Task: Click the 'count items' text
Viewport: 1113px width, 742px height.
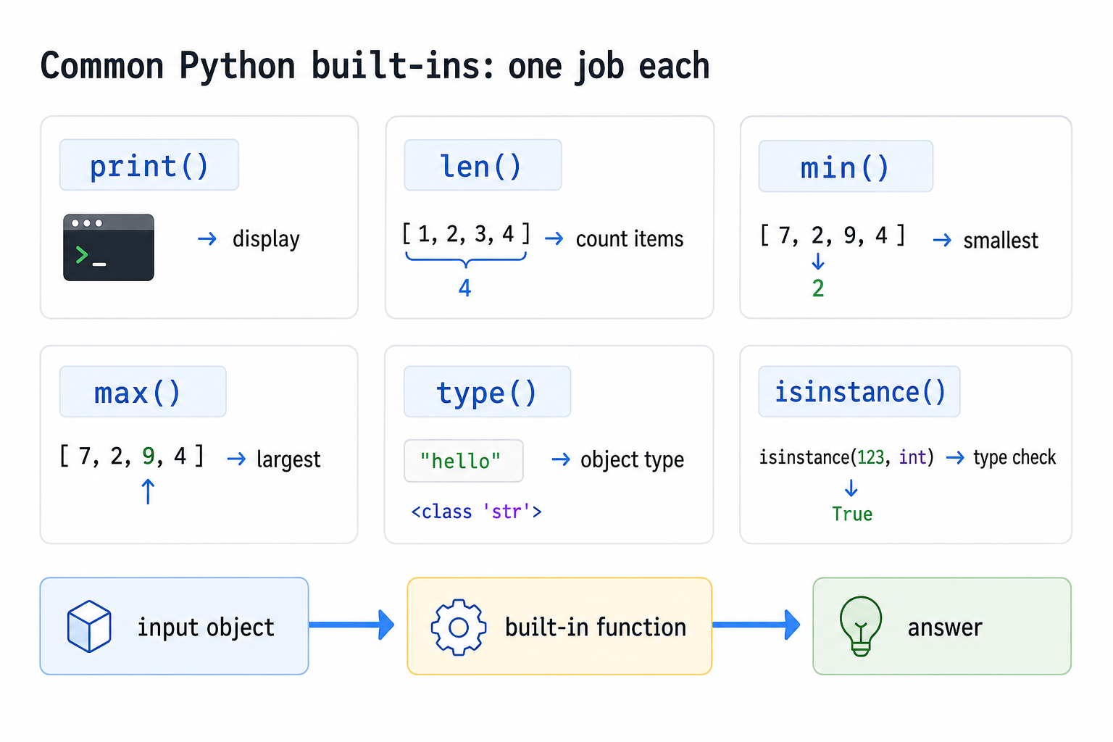Action: (630, 239)
